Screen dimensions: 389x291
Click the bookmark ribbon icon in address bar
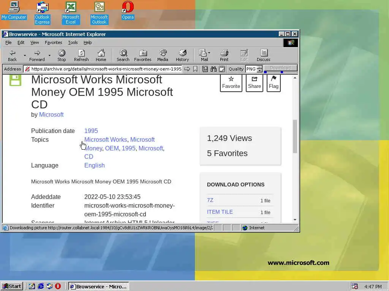195,69
